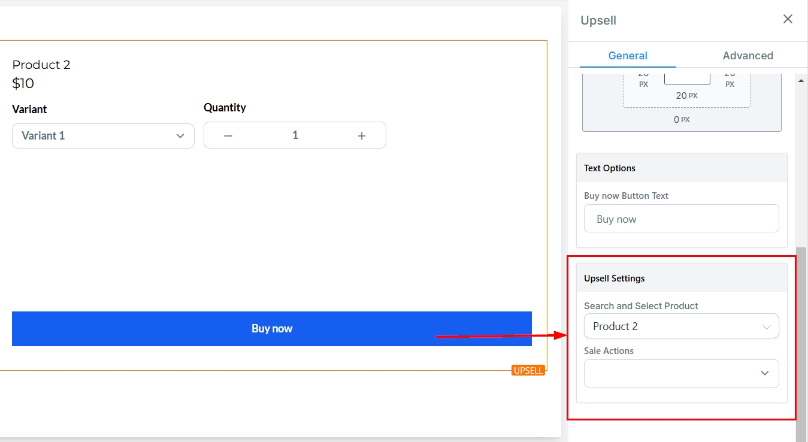The width and height of the screenshot is (808, 442).
Task: Select the General tab
Action: 628,56
